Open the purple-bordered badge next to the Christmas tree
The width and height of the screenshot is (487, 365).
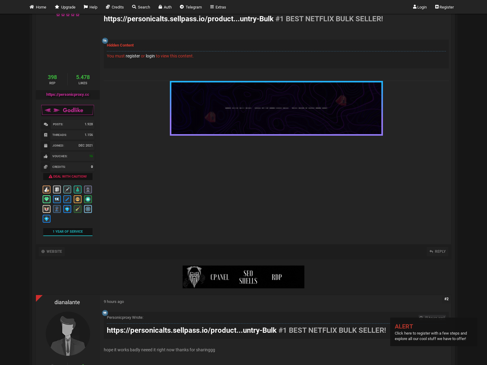coord(88,189)
